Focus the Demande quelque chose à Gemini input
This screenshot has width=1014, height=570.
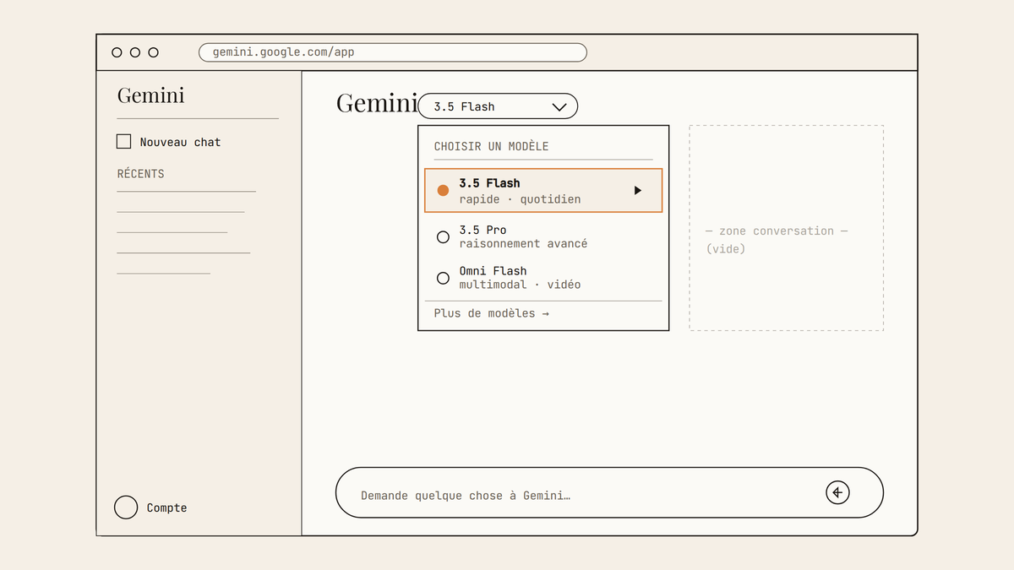coord(609,492)
